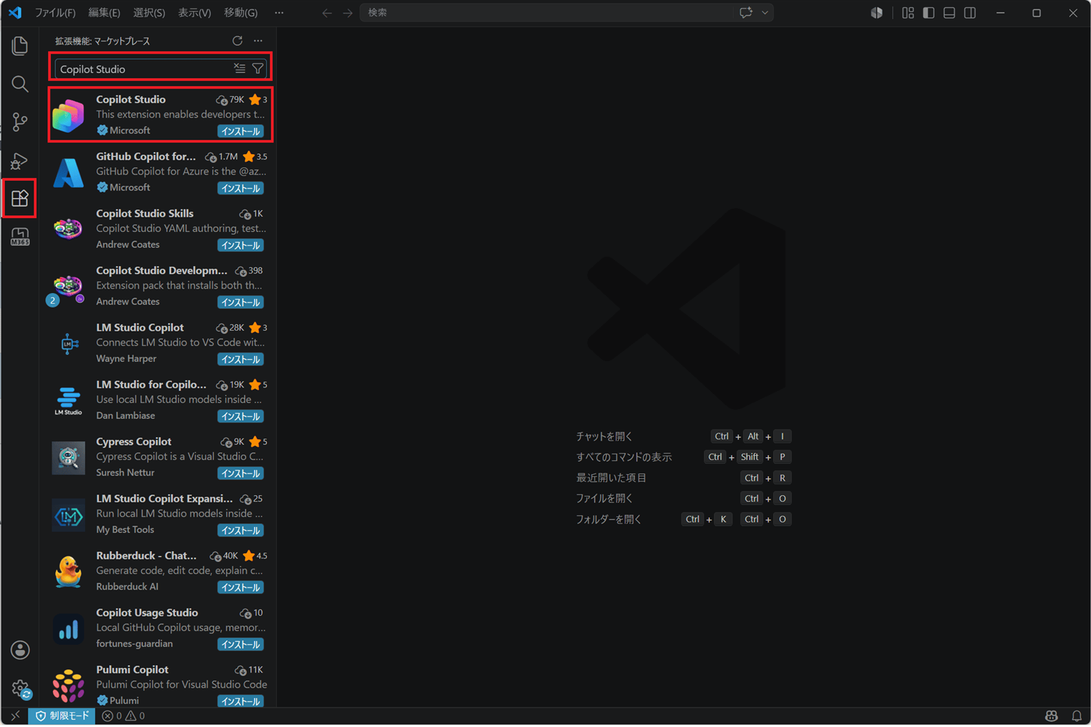
Task: Open the M365 Agents Toolkit icon
Action: click(20, 236)
